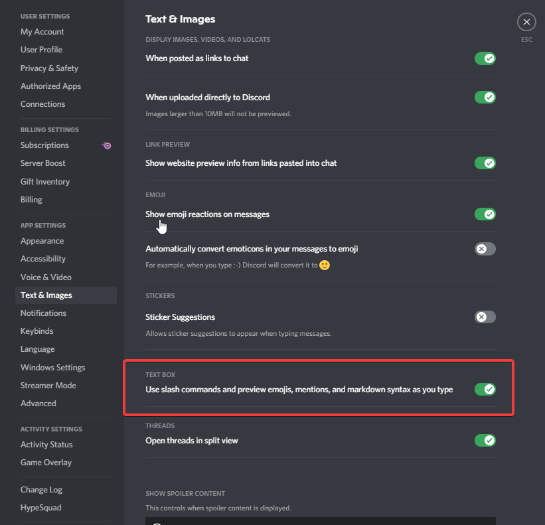
Task: Turn off website link preview toggle
Action: pos(485,163)
